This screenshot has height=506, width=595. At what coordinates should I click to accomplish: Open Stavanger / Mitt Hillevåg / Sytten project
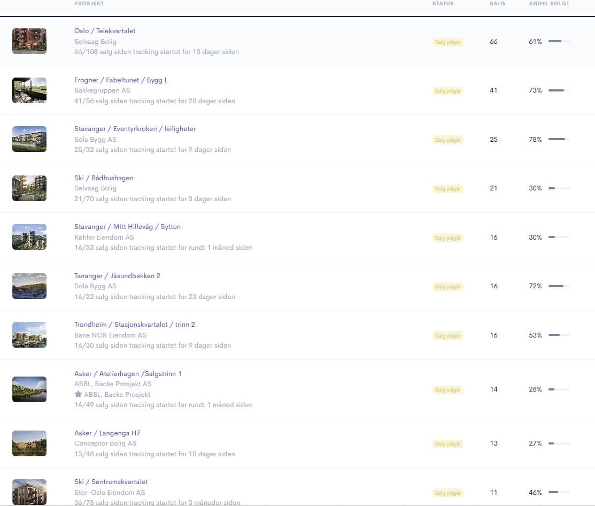(x=127, y=227)
